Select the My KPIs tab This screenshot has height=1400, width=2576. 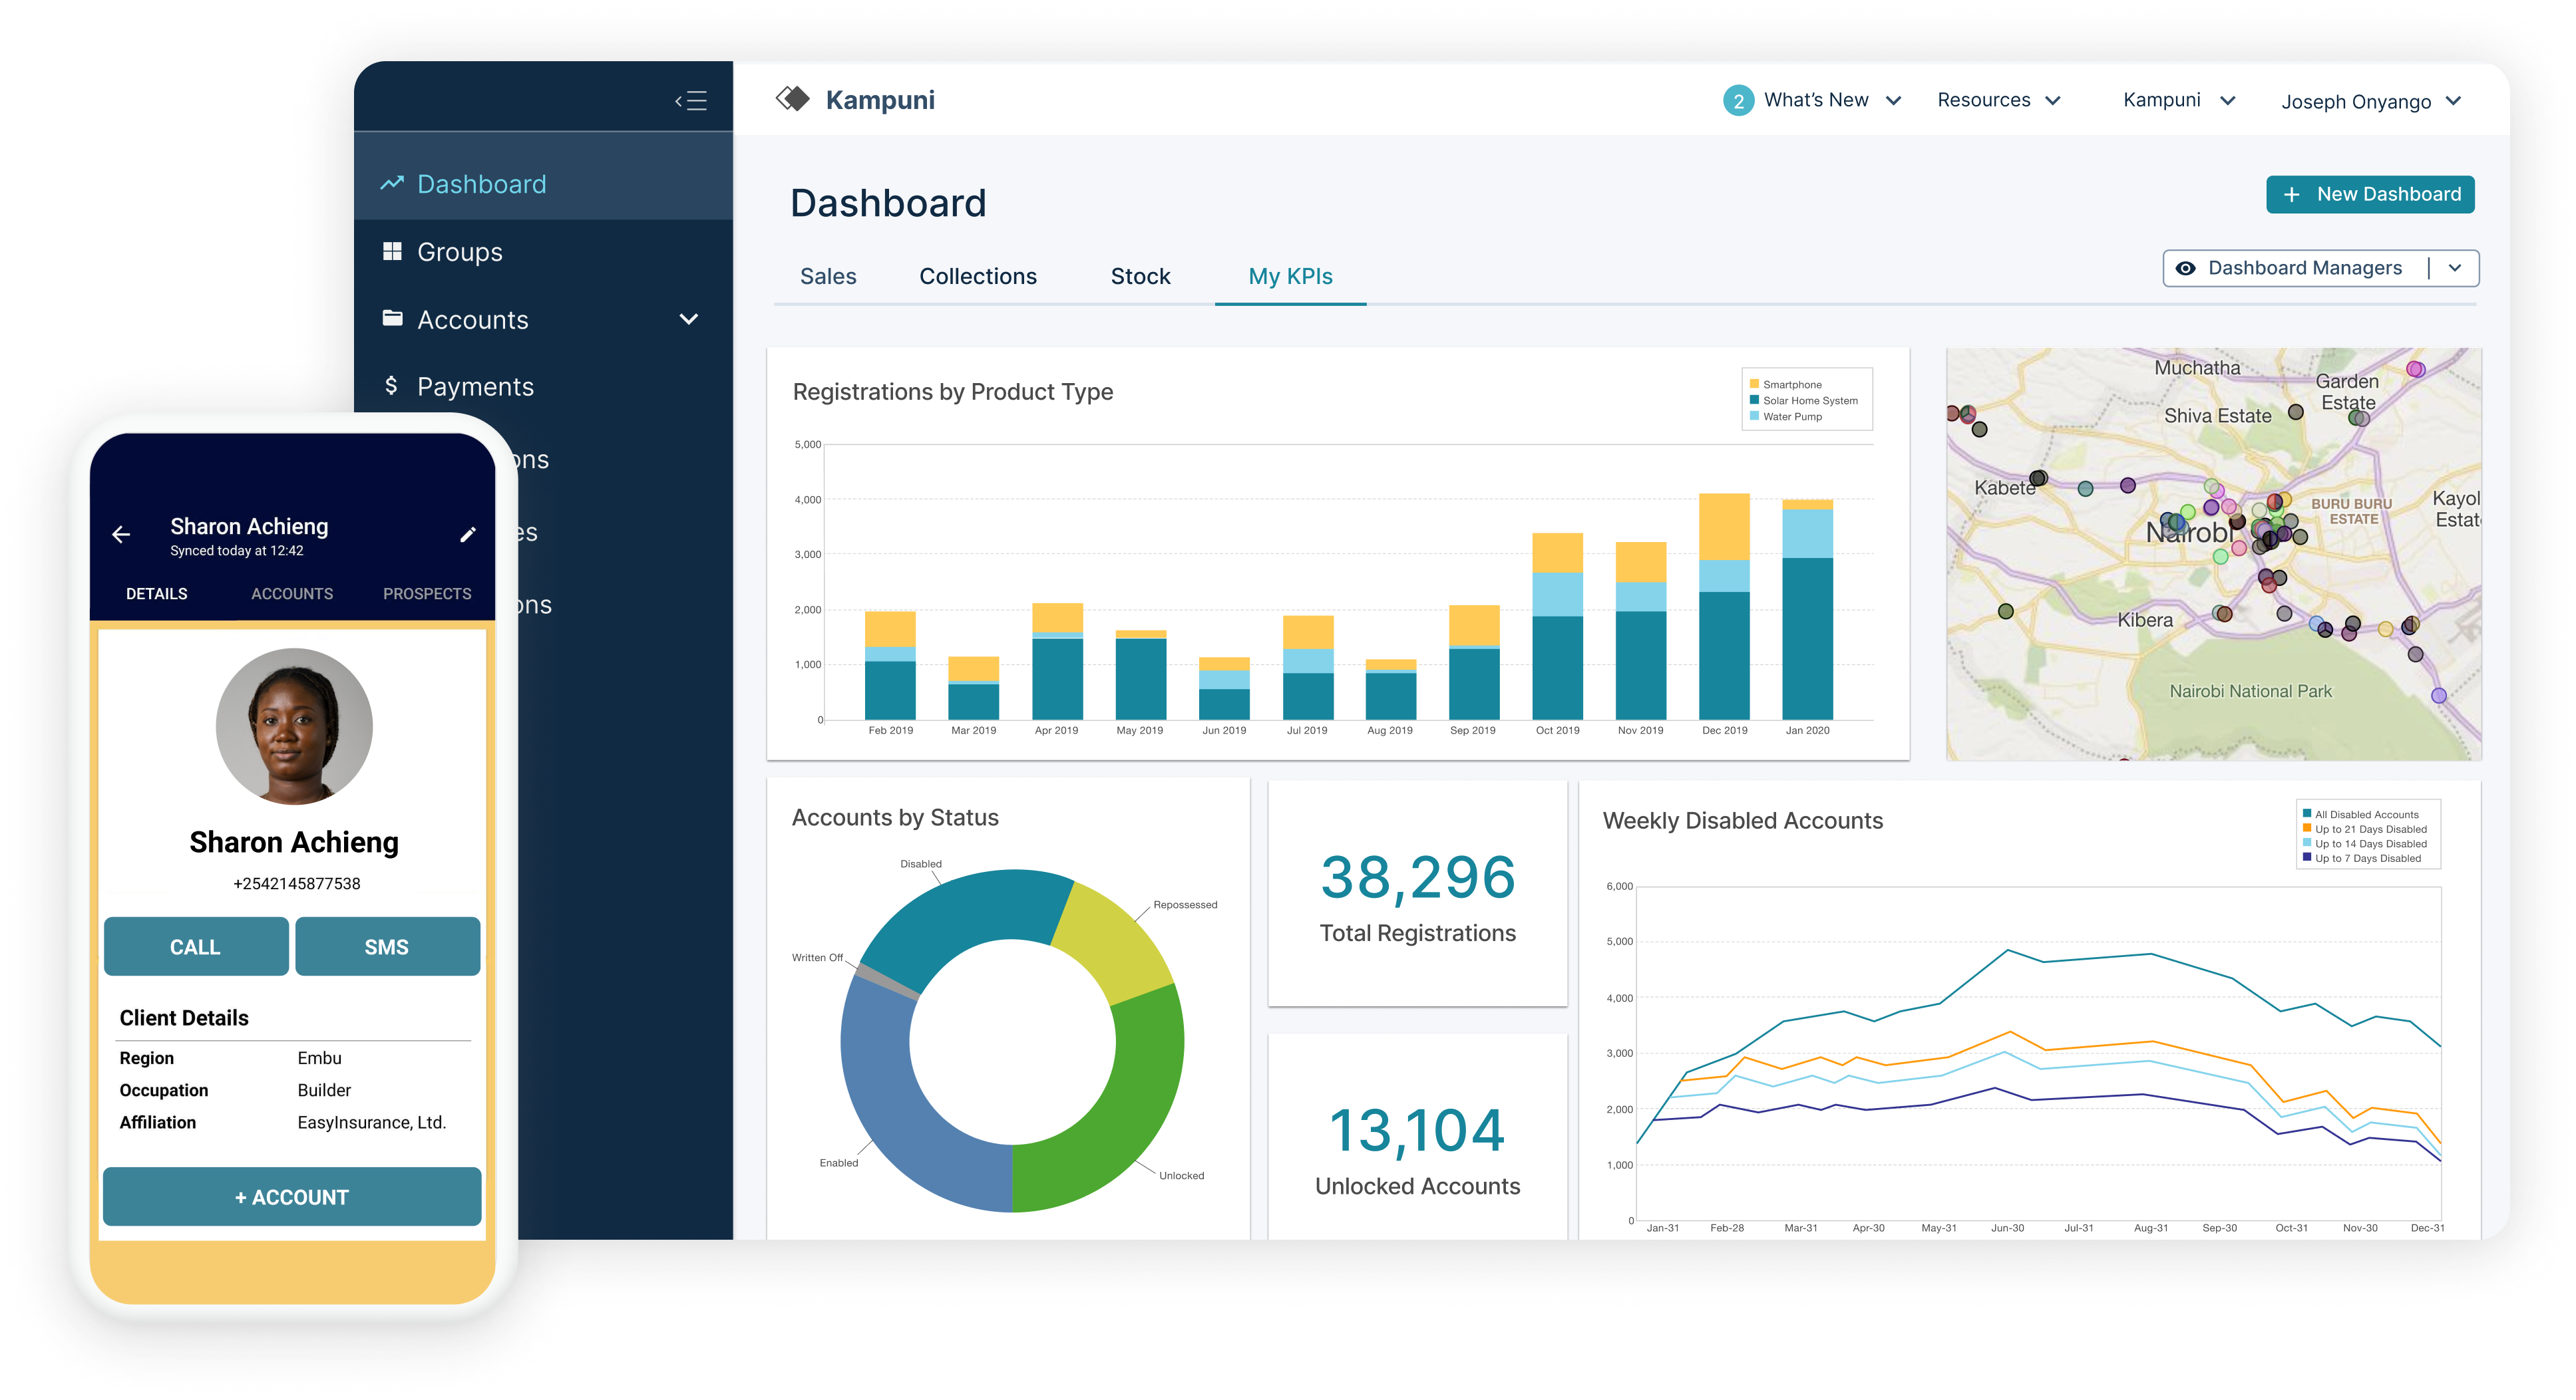coord(1290,276)
